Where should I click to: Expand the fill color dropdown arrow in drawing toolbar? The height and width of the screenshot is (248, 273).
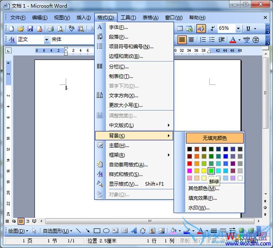tap(180, 231)
